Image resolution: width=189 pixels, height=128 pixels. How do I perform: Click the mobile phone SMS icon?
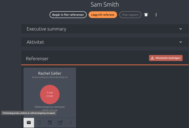(39, 122)
